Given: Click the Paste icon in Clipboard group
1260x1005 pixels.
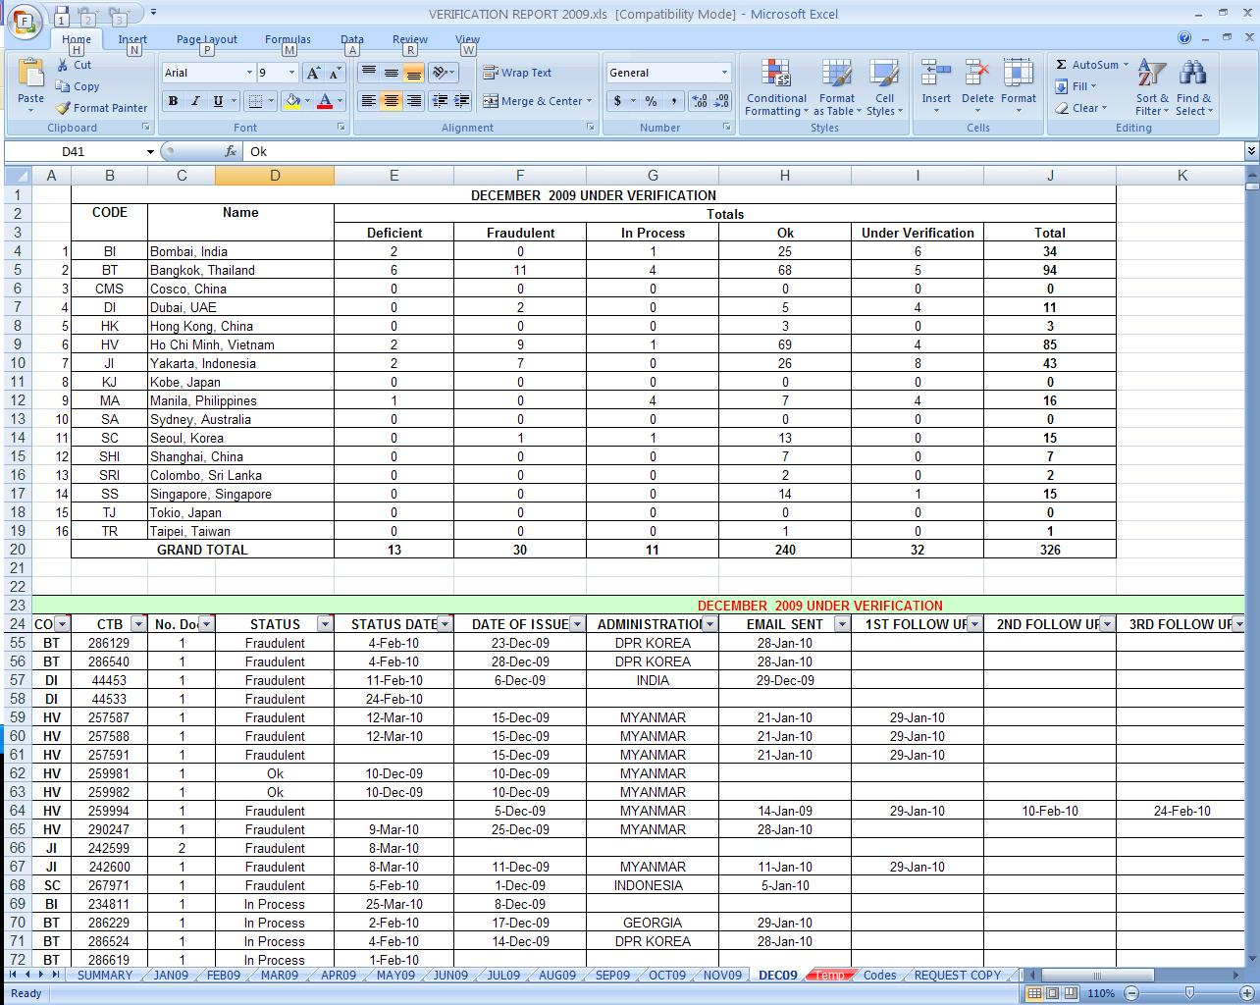Looking at the screenshot, I should [30, 77].
